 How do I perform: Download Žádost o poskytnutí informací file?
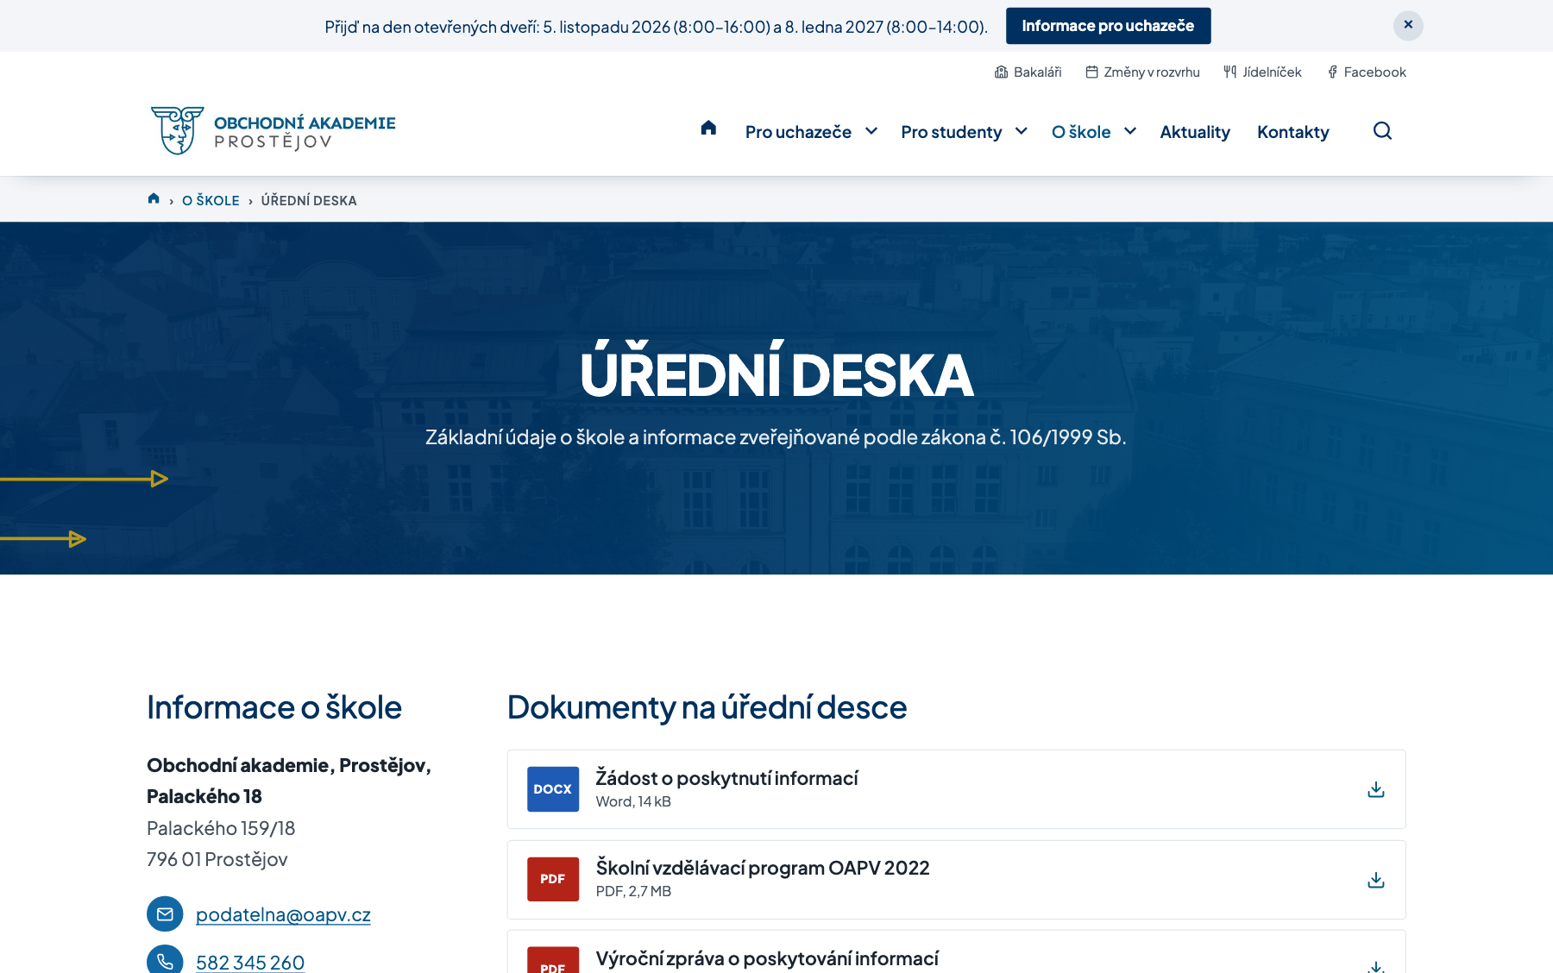(x=1376, y=789)
